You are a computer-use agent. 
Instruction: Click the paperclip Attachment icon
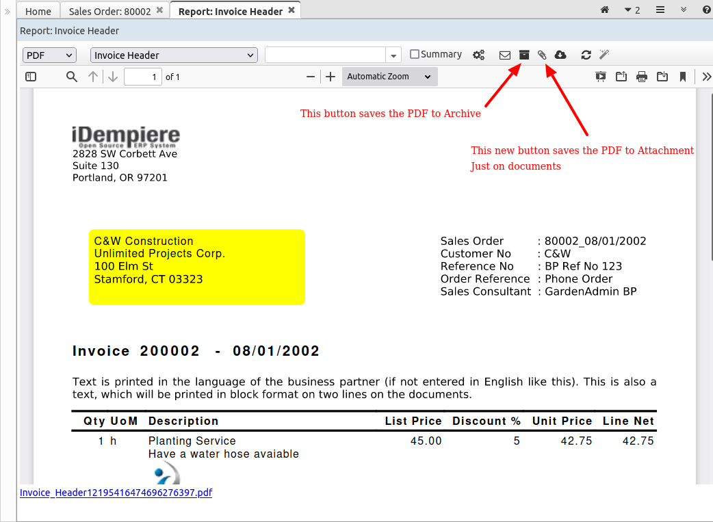tap(542, 55)
